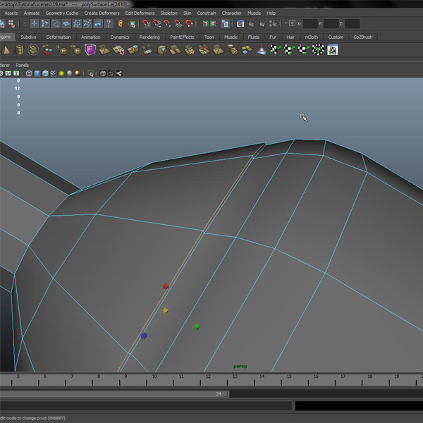Click highlight selection mode icon
Image resolution: width=423 pixels, height=423 pixels.
tap(132, 24)
